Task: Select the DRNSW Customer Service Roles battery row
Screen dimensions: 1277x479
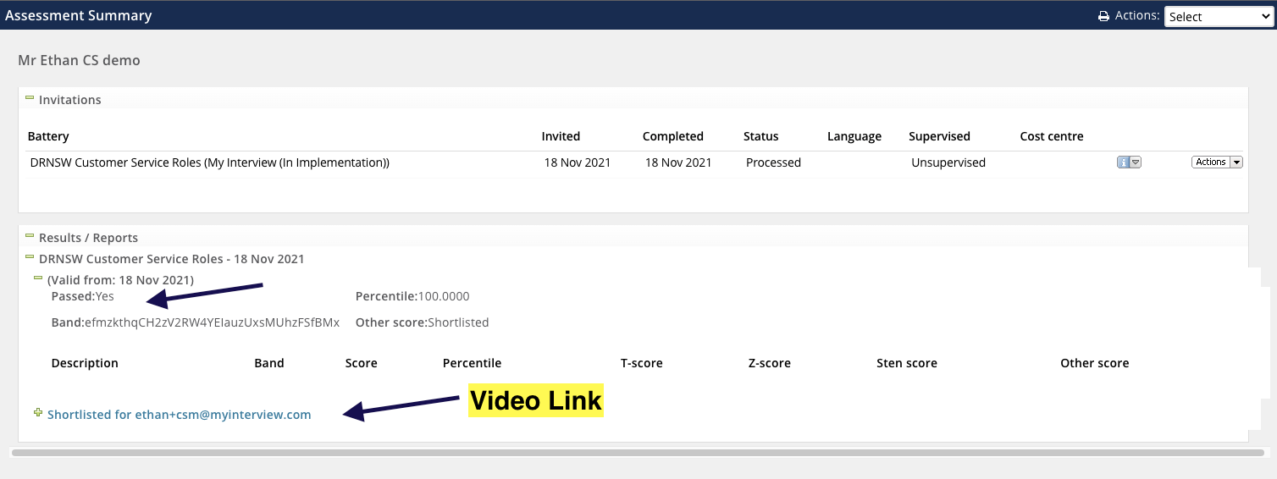Action: 209,162
